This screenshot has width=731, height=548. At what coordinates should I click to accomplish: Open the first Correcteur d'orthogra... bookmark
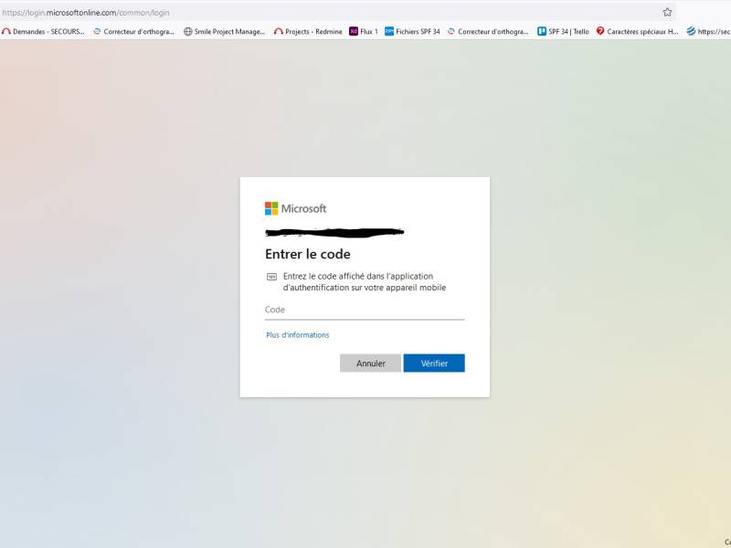pyautogui.click(x=133, y=32)
